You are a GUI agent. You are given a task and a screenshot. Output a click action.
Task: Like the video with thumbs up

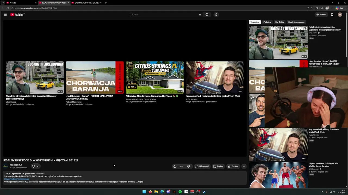178,166
